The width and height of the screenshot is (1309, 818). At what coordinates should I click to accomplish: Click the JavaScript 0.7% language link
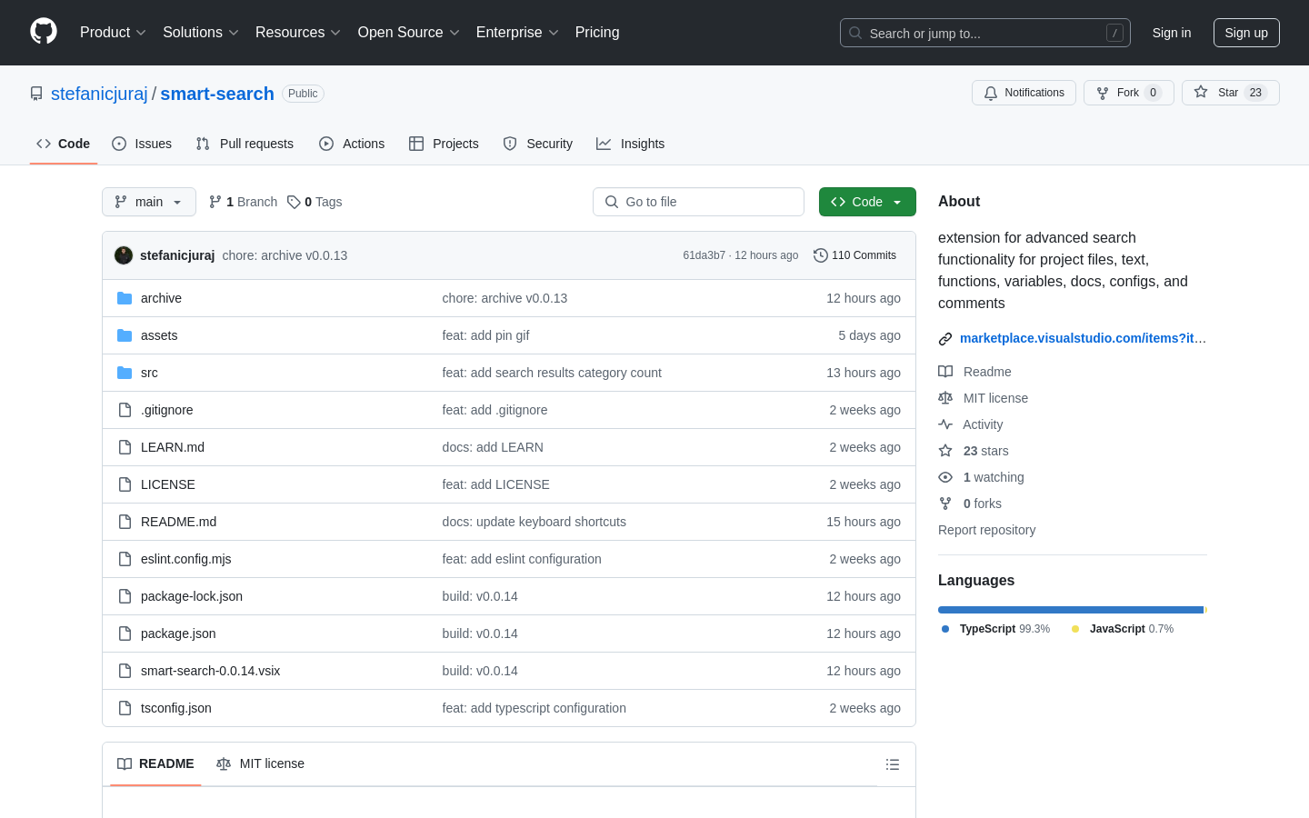click(1123, 629)
